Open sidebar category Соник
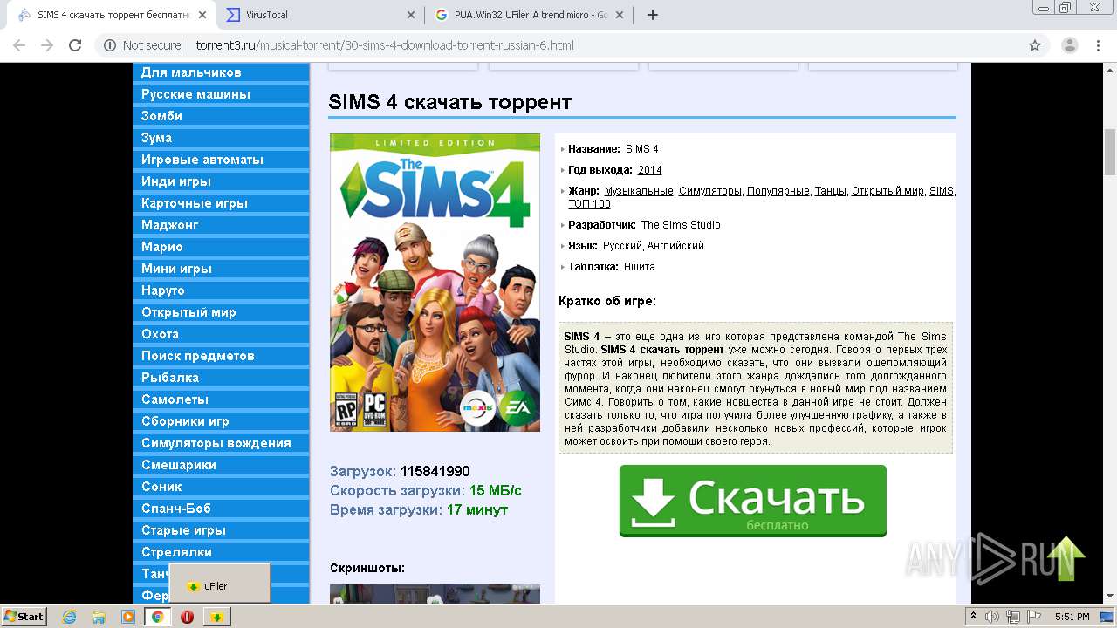 tap(221, 487)
